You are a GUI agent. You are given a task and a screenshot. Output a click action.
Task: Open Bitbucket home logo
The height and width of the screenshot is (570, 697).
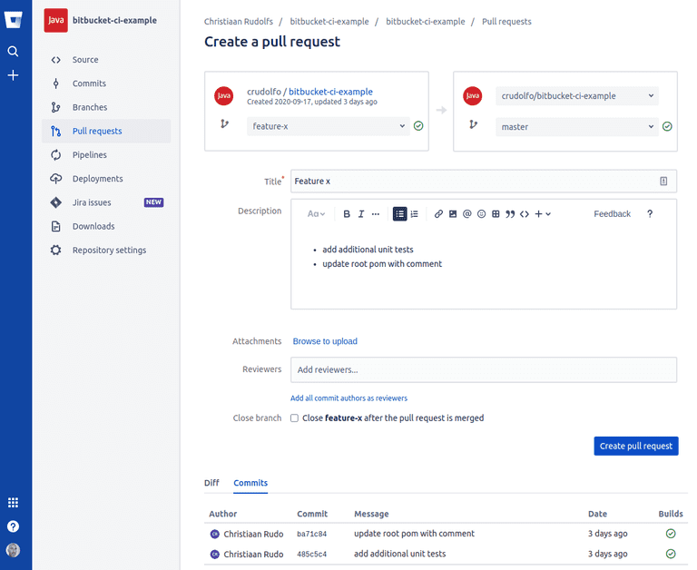click(x=13, y=21)
